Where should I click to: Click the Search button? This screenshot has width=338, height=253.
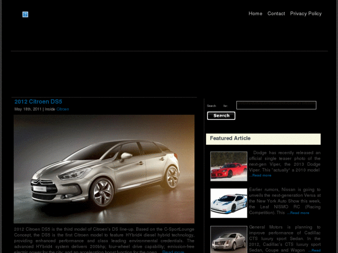click(221, 116)
